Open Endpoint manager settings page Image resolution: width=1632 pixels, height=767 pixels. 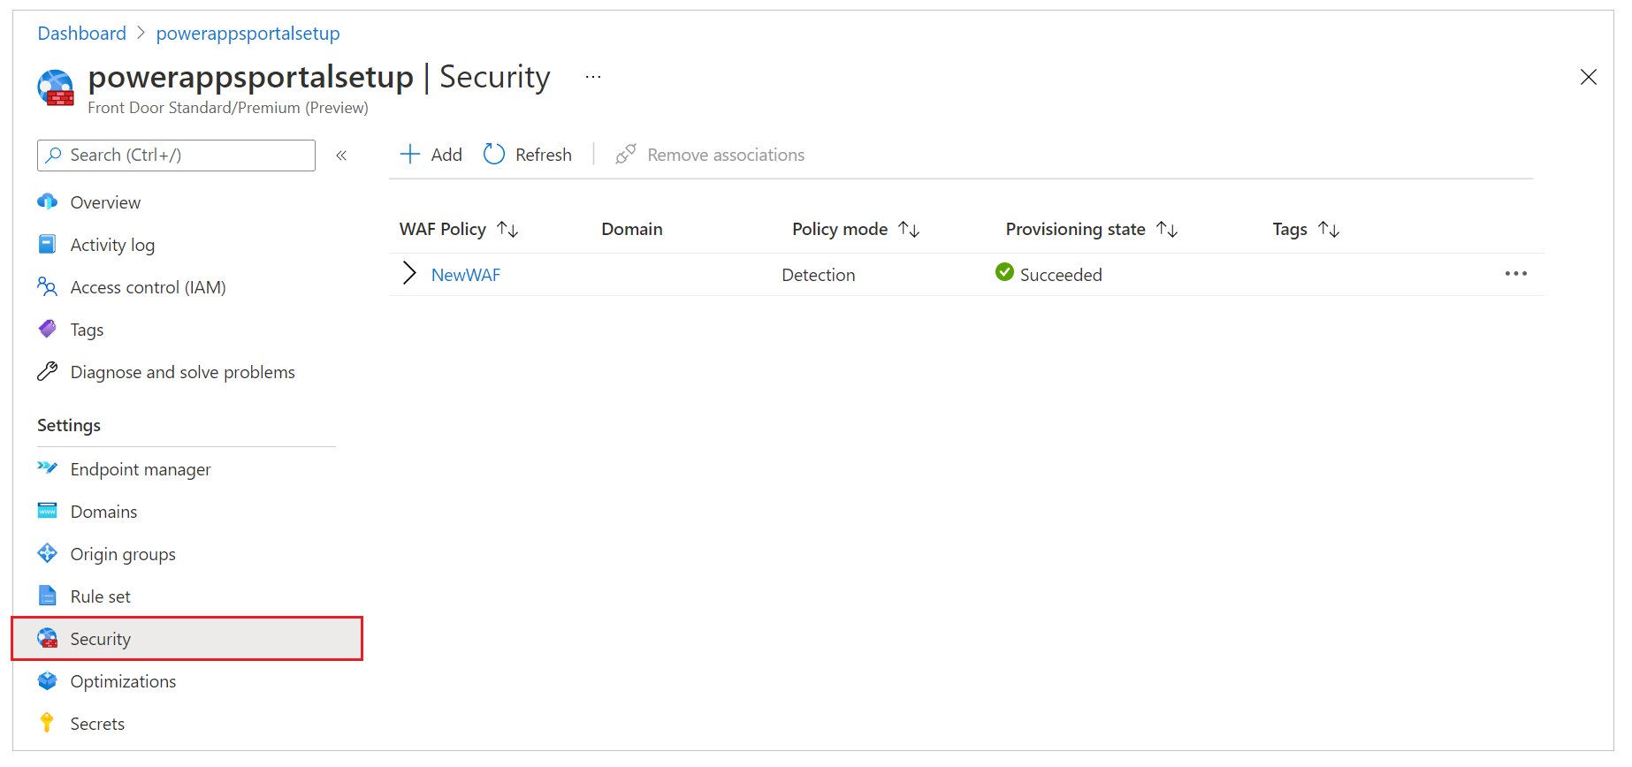click(141, 469)
